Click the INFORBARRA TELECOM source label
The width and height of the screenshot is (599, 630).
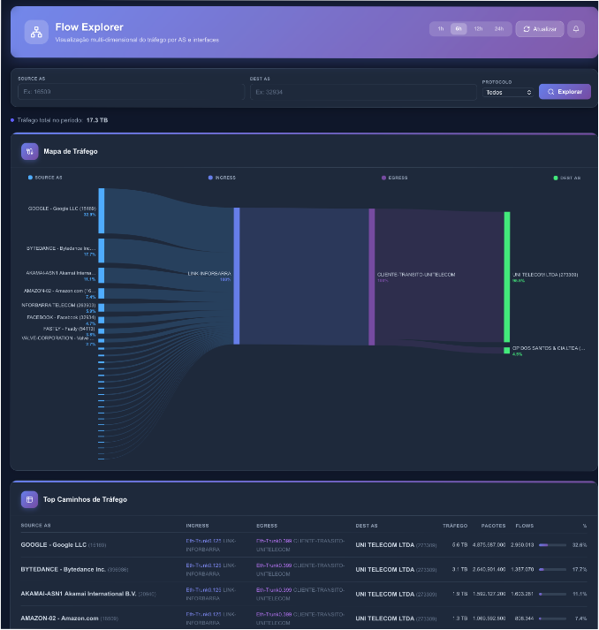point(58,306)
